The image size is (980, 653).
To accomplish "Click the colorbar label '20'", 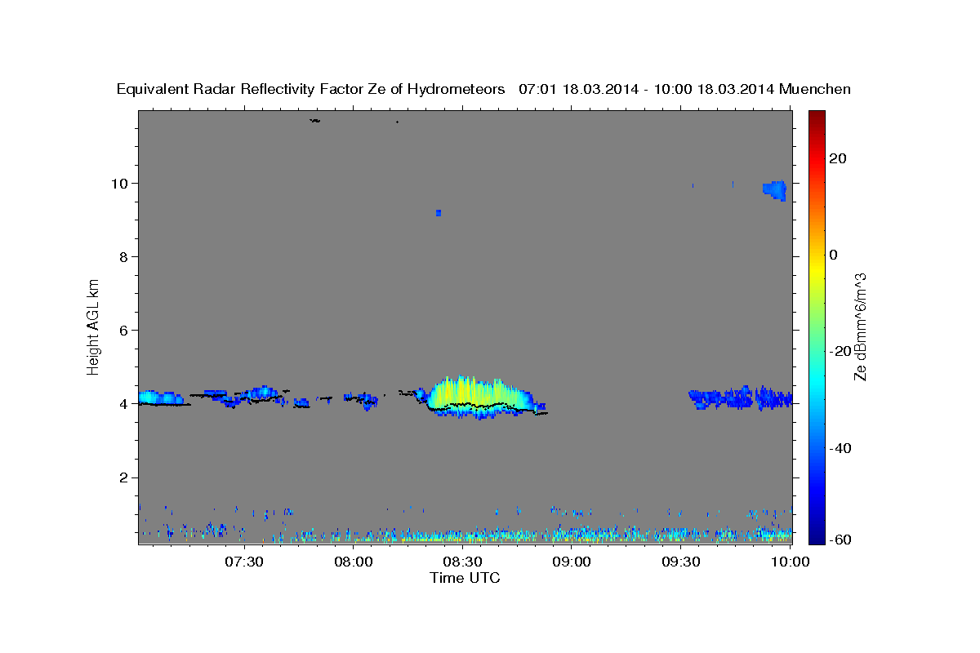I will 837,158.
